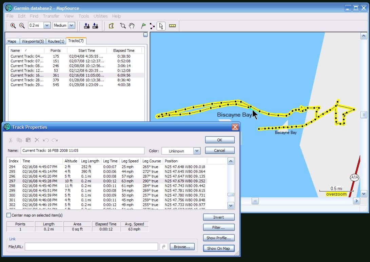Switch to the Routes(1) tab
The width and height of the screenshot is (370, 262).
[x=56, y=41]
